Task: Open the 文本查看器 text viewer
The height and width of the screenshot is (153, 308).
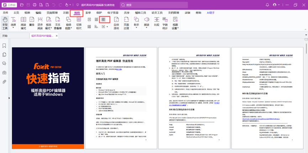Action: tap(57, 23)
